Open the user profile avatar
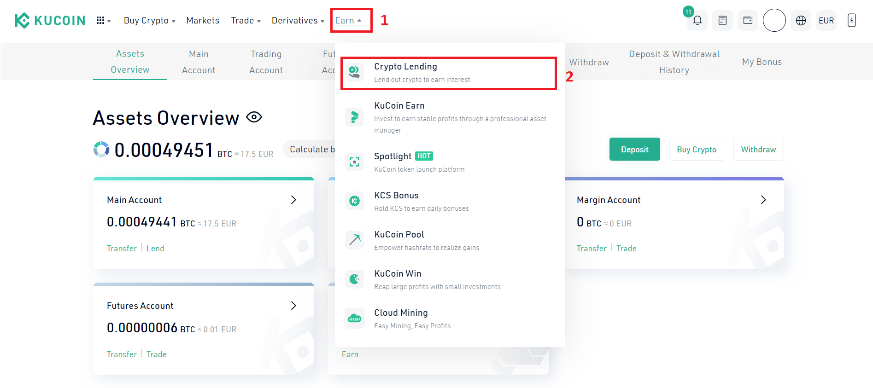The width and height of the screenshot is (873, 388). click(x=774, y=20)
